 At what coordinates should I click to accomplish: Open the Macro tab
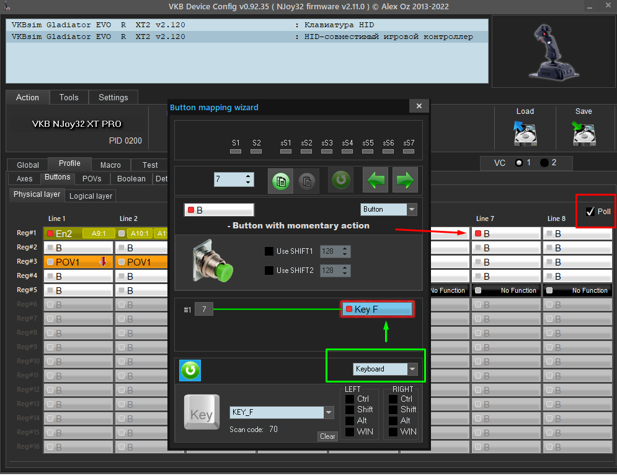110,165
